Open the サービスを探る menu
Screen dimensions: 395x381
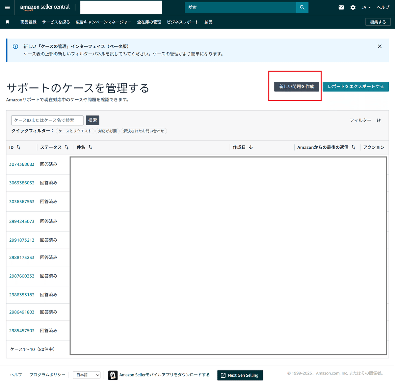click(x=56, y=22)
